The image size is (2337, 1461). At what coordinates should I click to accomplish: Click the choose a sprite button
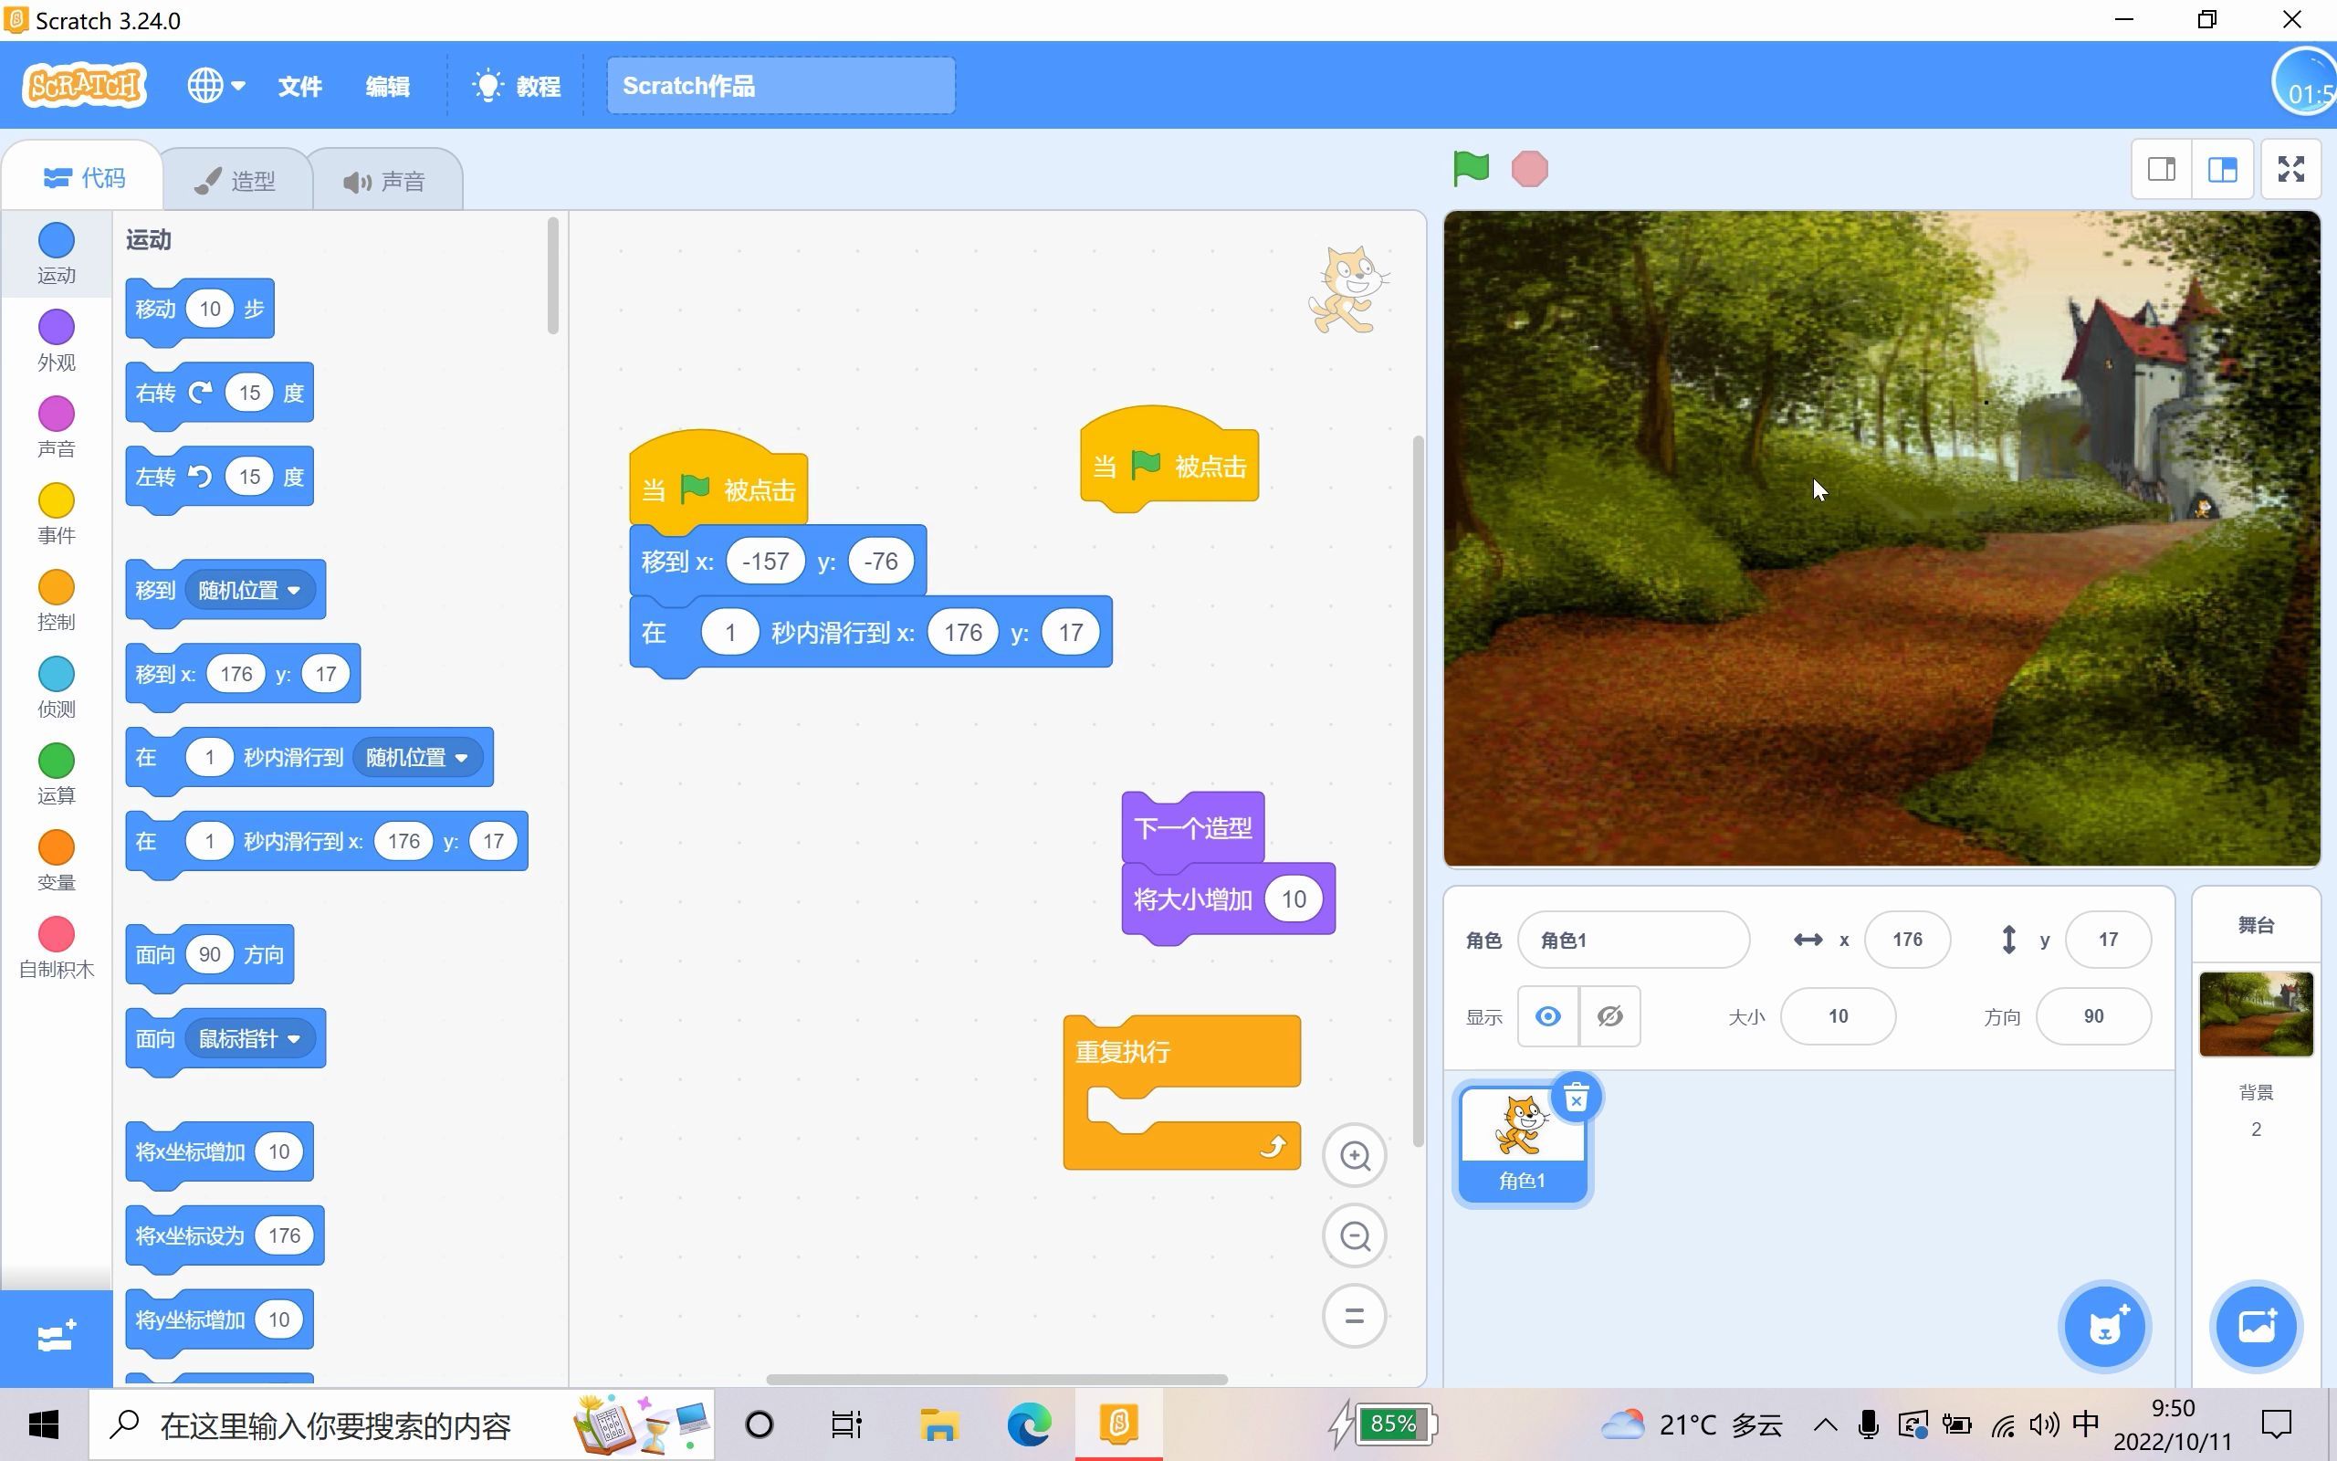tap(2104, 1327)
